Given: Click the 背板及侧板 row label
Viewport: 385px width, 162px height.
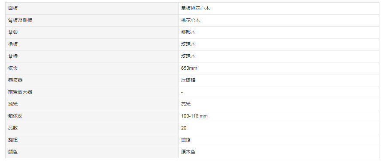Looking at the screenshot, I should point(20,20).
